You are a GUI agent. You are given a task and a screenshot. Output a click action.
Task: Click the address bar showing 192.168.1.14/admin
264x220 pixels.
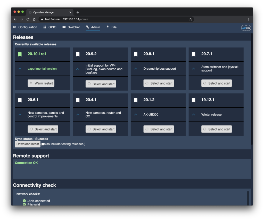tap(116, 19)
